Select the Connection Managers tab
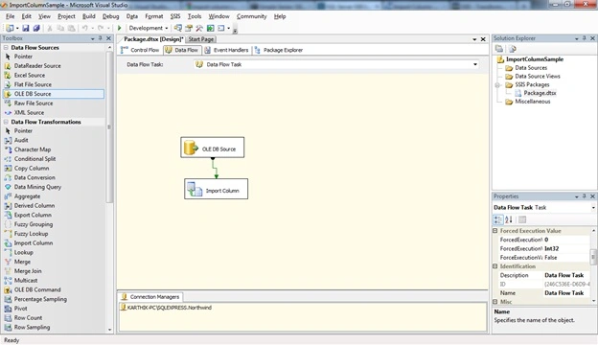 (x=150, y=296)
